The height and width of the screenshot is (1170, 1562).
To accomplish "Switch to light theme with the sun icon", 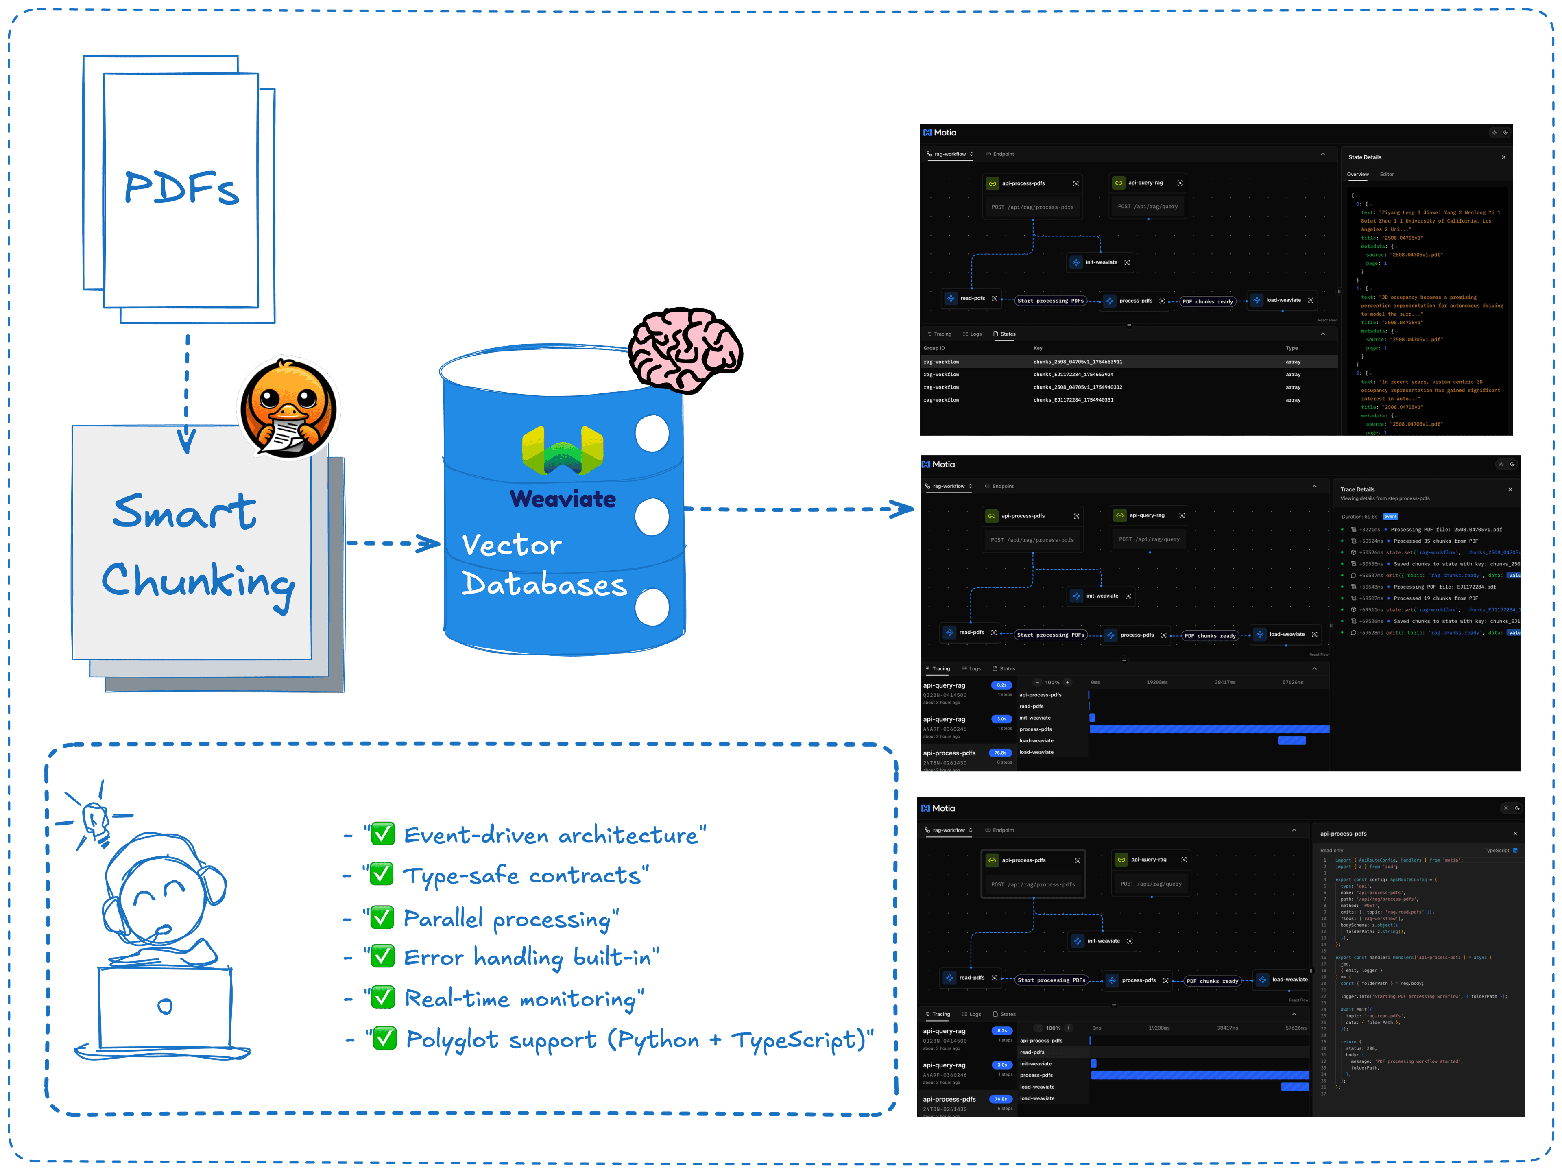I will pos(1494,133).
